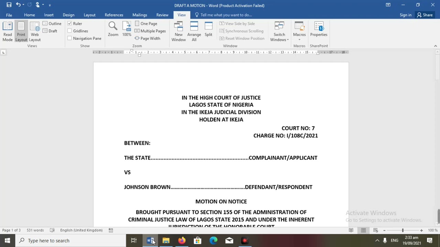Switch to the Home tab

tap(30, 15)
